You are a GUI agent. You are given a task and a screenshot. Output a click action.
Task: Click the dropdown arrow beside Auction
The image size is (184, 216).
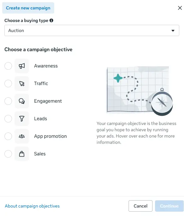173,30
